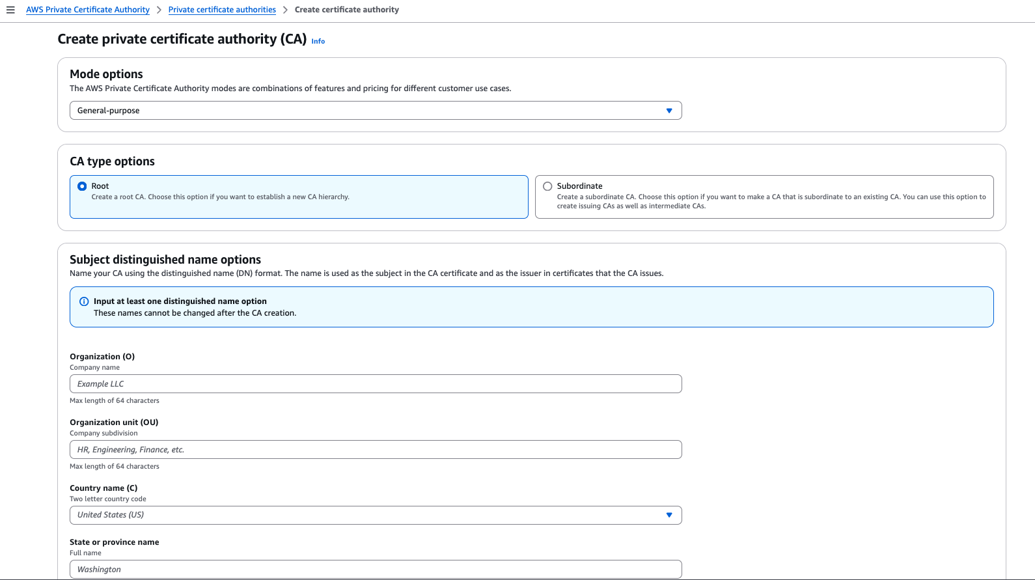
Task: Click the Mode options heading
Action: 106,74
